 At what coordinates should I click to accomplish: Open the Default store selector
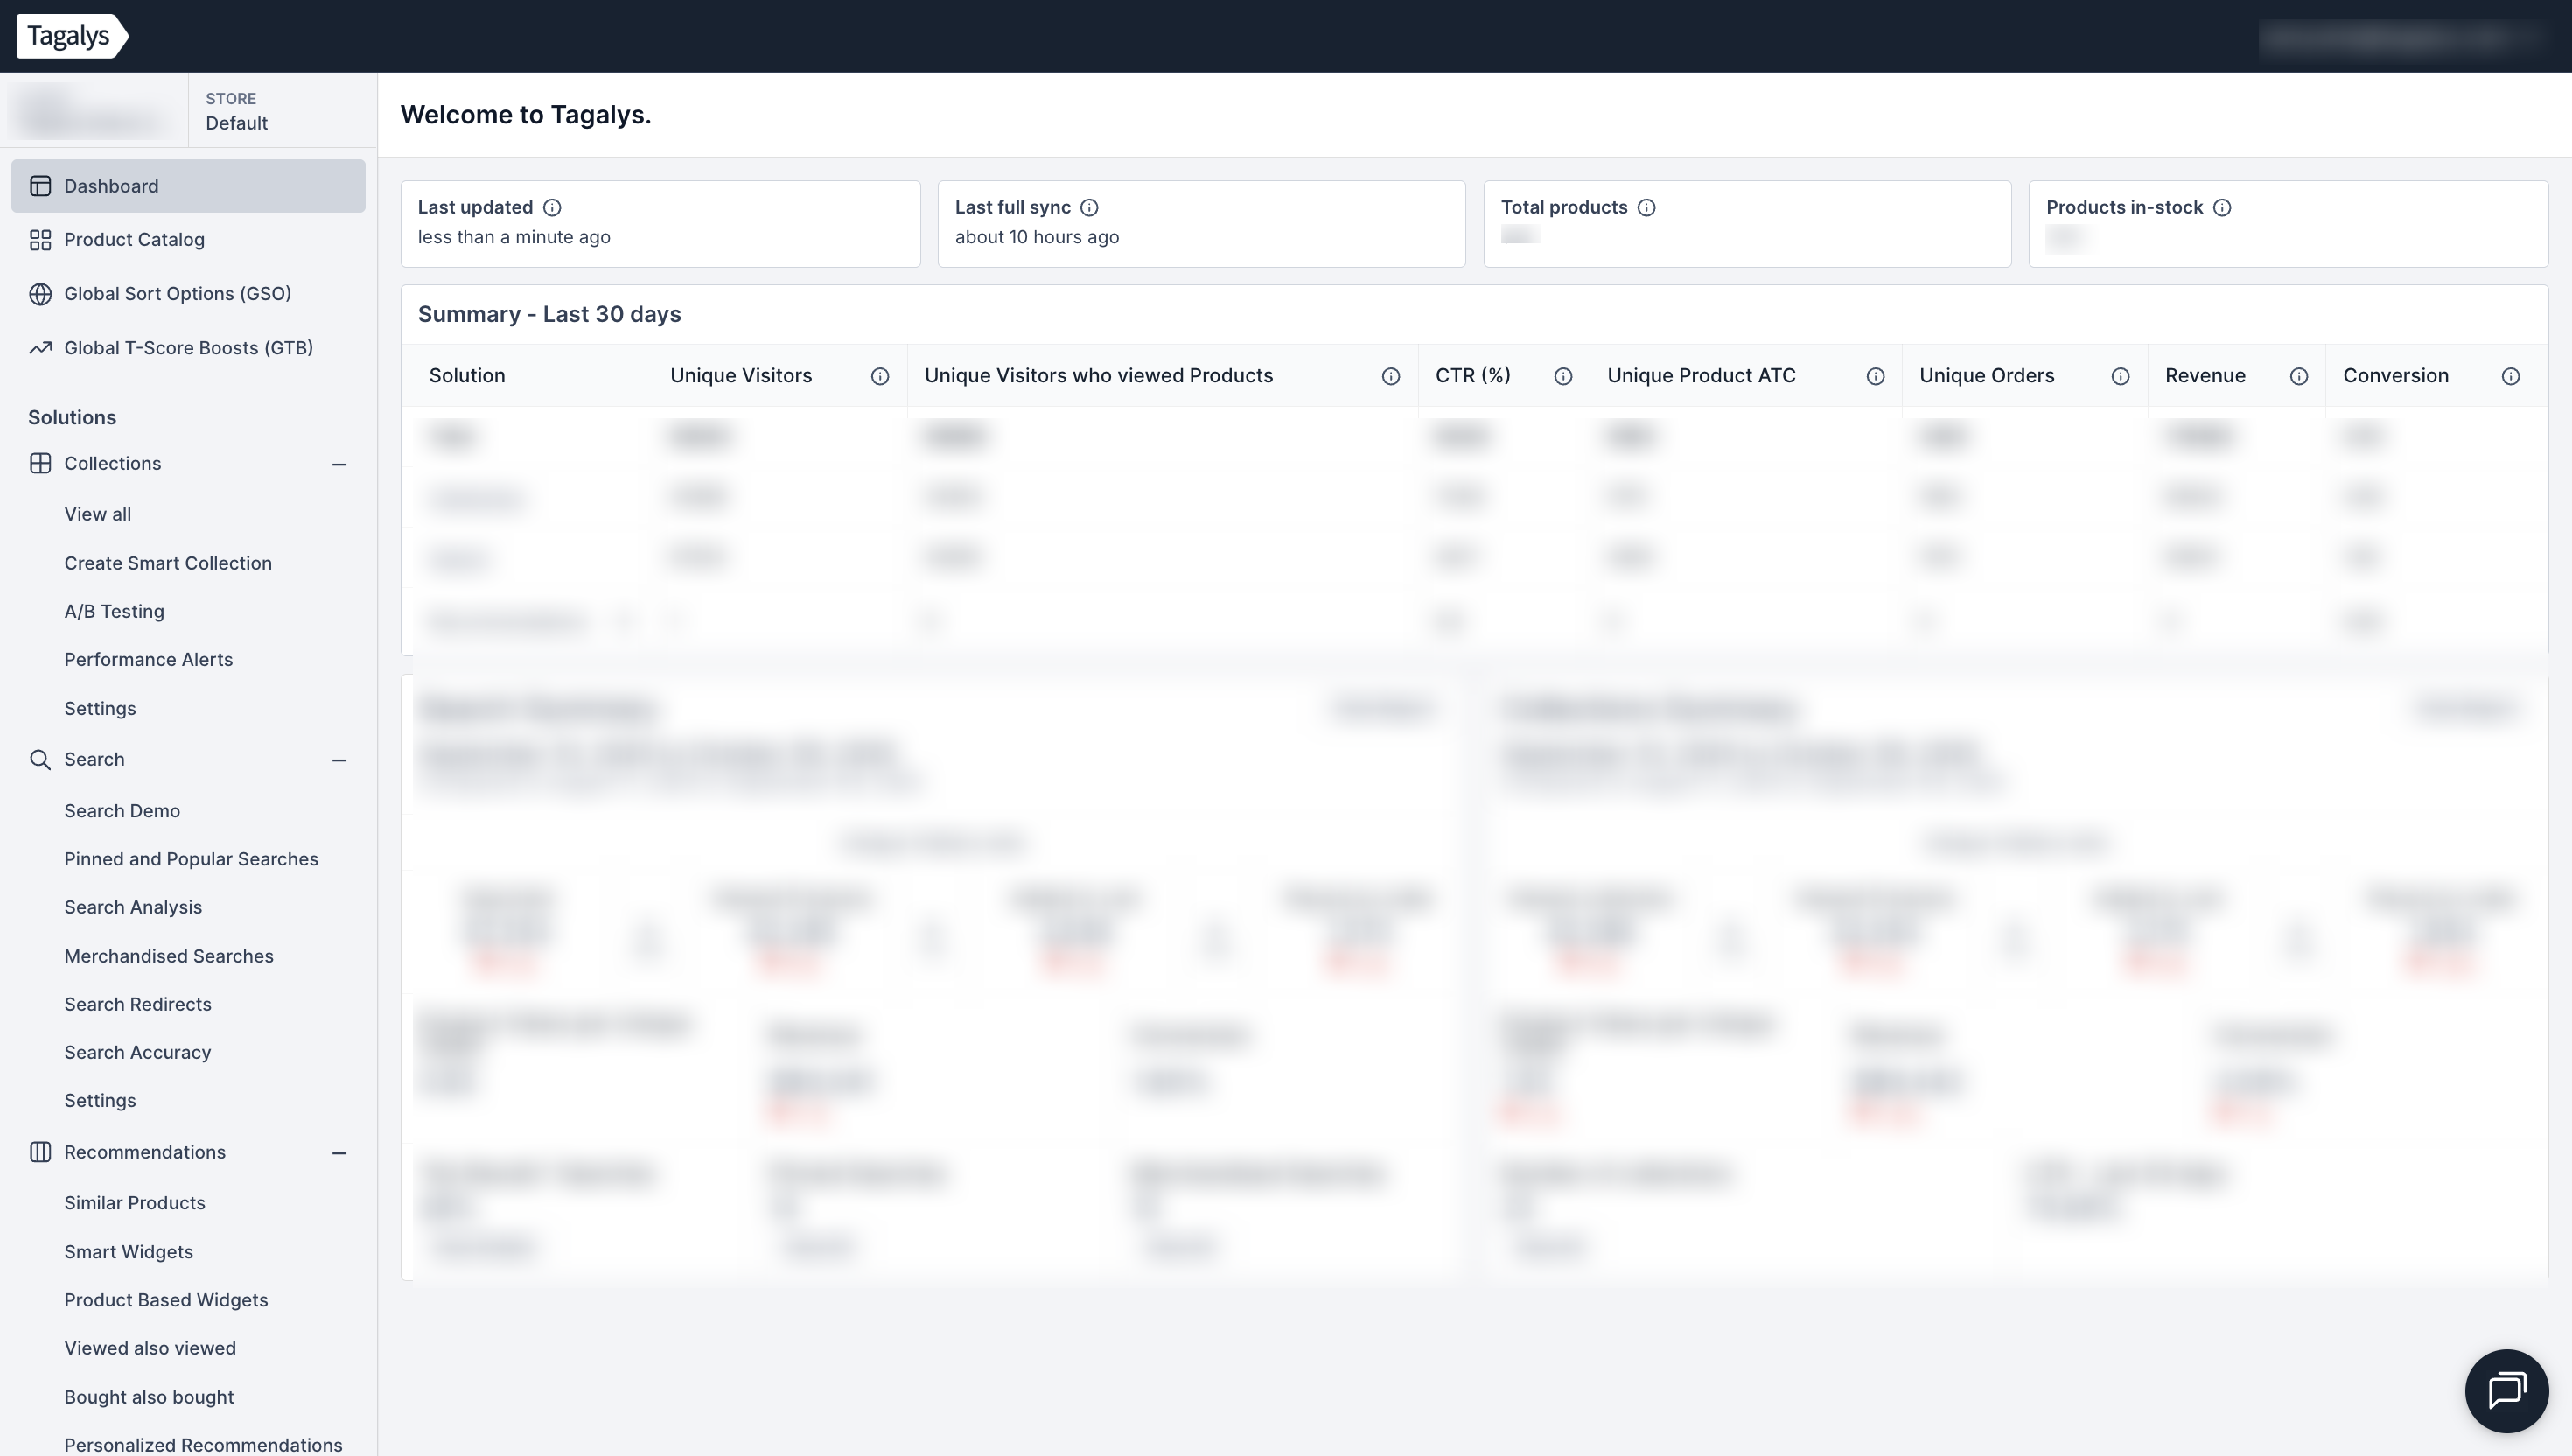(x=237, y=112)
